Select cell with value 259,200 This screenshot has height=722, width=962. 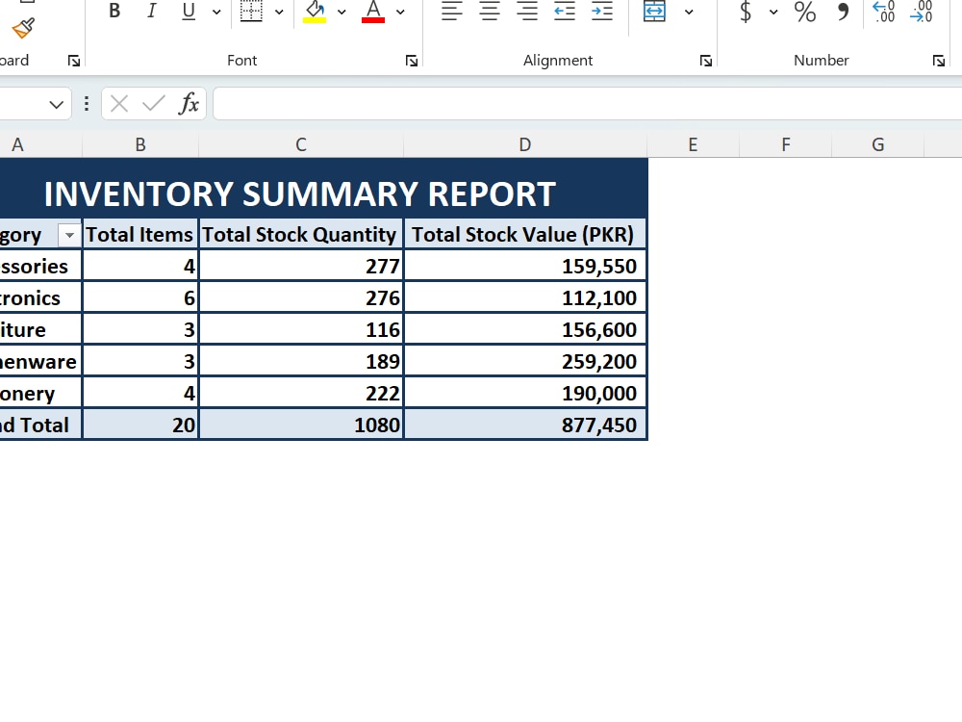pyautogui.click(x=525, y=362)
